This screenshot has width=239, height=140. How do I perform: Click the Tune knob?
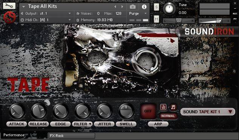pos(169,9)
